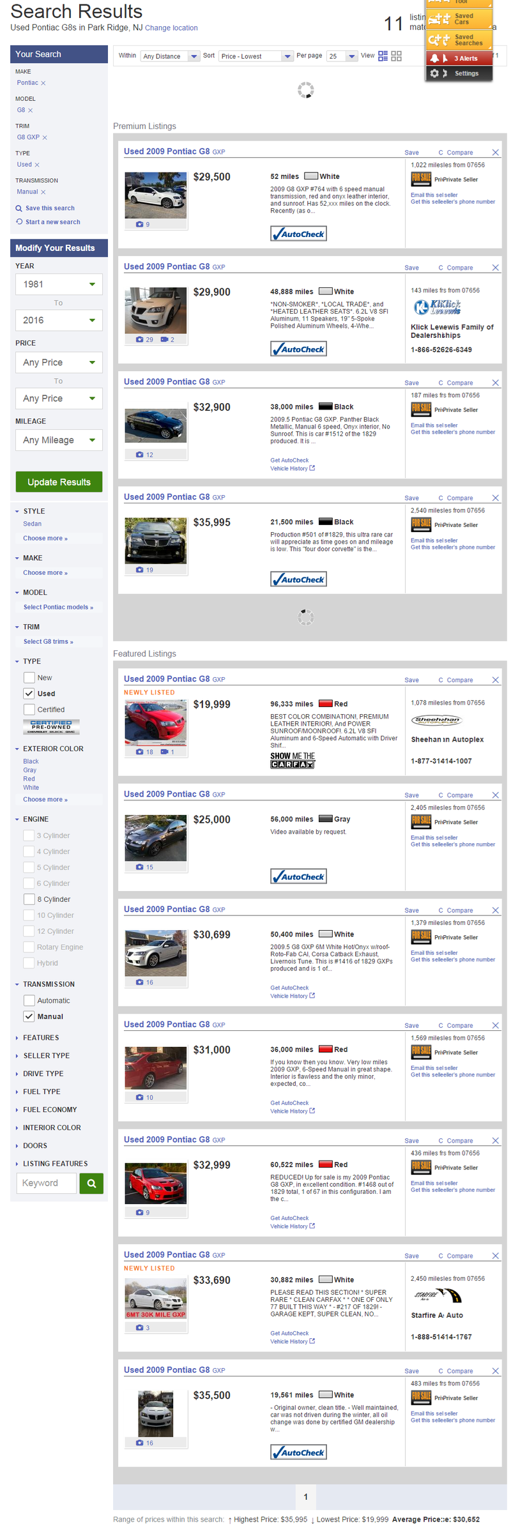Dismiss the $29,900 listing with X

(x=496, y=267)
